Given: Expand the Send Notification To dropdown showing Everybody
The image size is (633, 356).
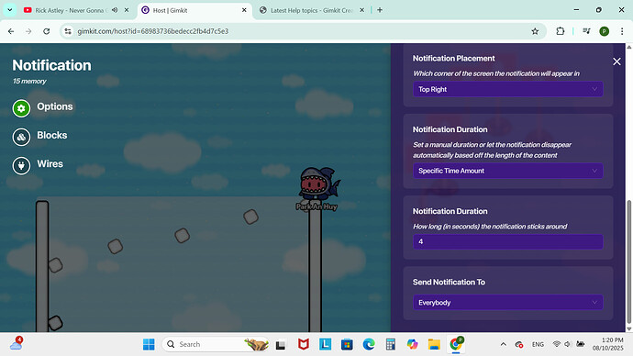Looking at the screenshot, I should pos(508,302).
